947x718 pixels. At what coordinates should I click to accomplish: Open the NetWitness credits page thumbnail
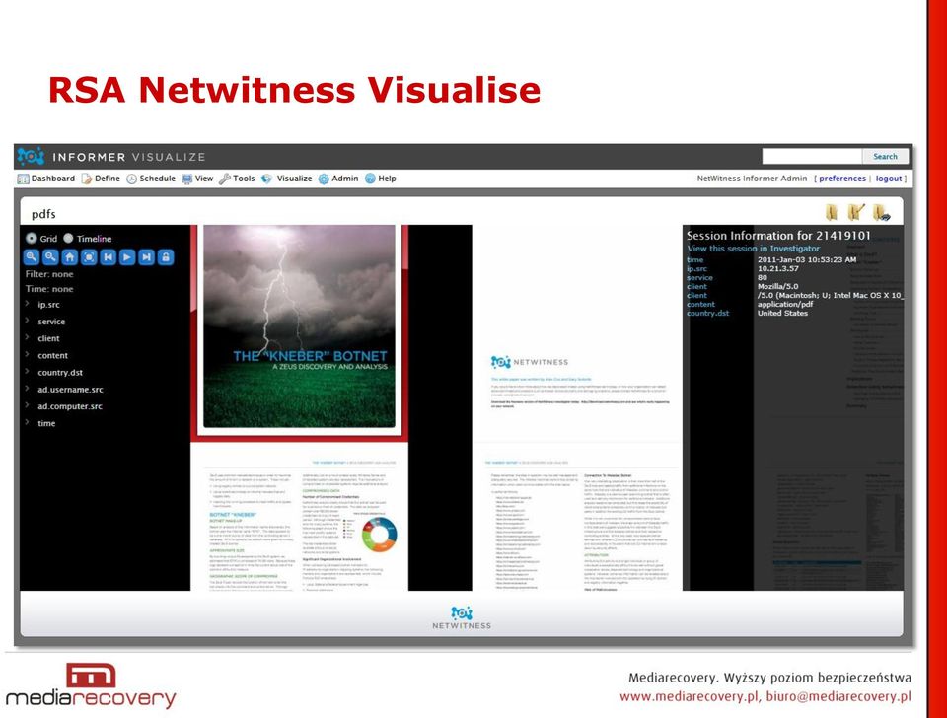click(577, 333)
